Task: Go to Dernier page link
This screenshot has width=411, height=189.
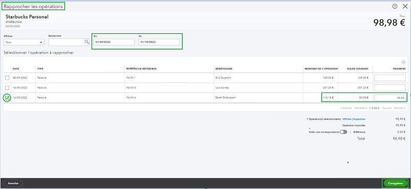Action: tap(399, 108)
